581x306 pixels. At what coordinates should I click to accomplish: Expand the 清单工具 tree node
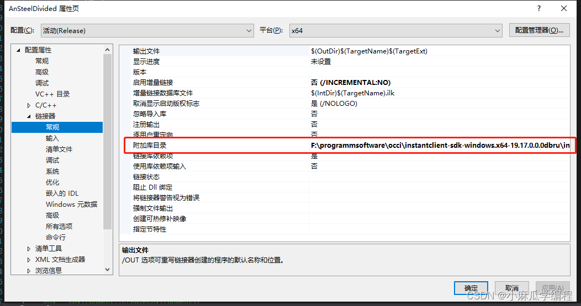[29, 249]
